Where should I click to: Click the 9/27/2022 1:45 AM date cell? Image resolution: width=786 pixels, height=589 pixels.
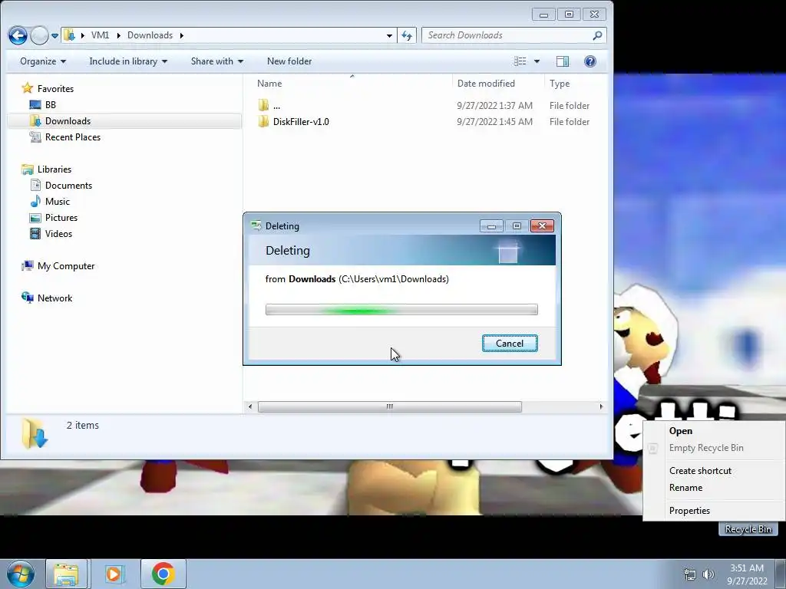click(x=494, y=122)
